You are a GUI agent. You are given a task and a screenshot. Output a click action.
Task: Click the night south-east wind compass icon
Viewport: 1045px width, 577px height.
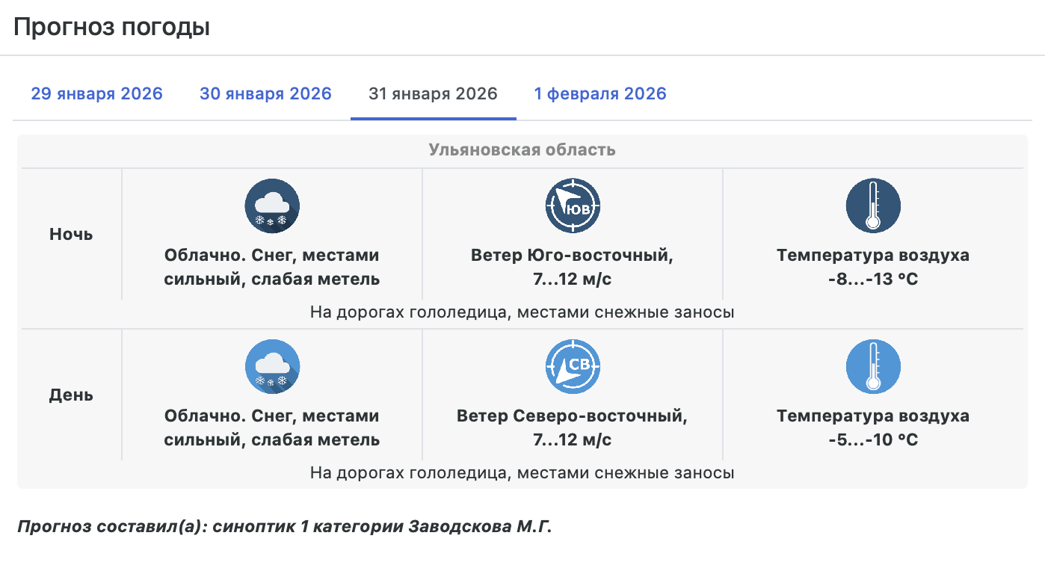pos(573,206)
